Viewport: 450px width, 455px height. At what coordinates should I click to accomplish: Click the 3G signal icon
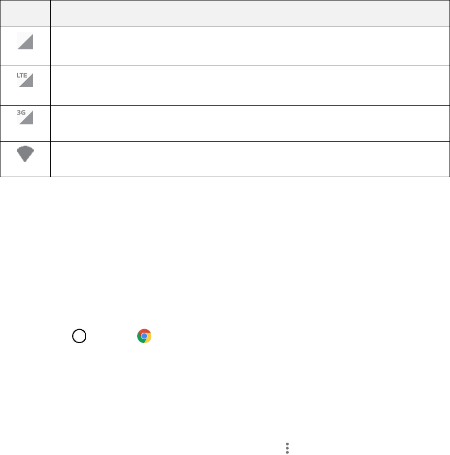[25, 117]
